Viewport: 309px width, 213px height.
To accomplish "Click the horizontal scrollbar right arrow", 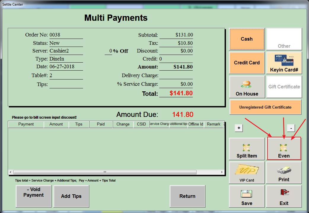I will (222, 172).
